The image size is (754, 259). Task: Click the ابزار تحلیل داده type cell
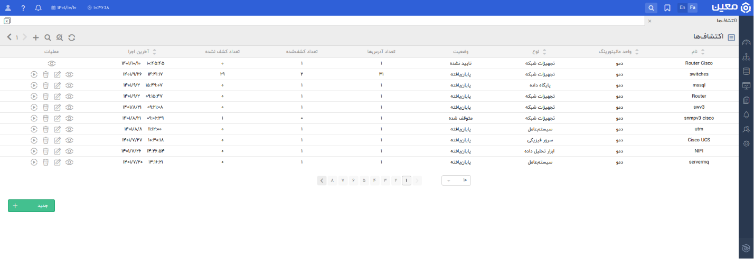click(541, 151)
